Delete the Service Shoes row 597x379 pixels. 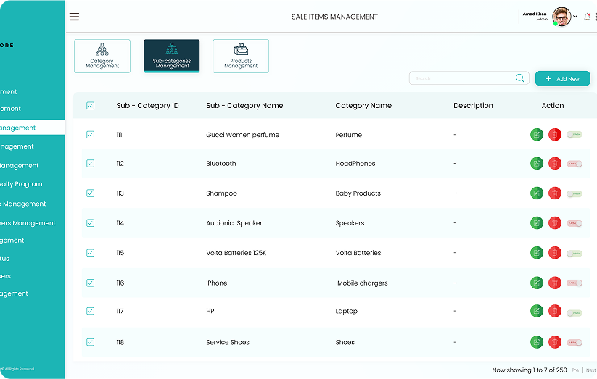(555, 342)
